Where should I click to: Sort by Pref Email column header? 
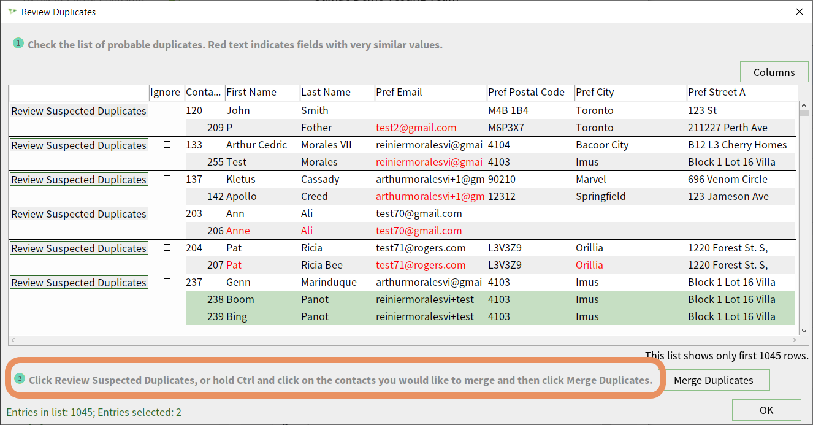point(430,93)
